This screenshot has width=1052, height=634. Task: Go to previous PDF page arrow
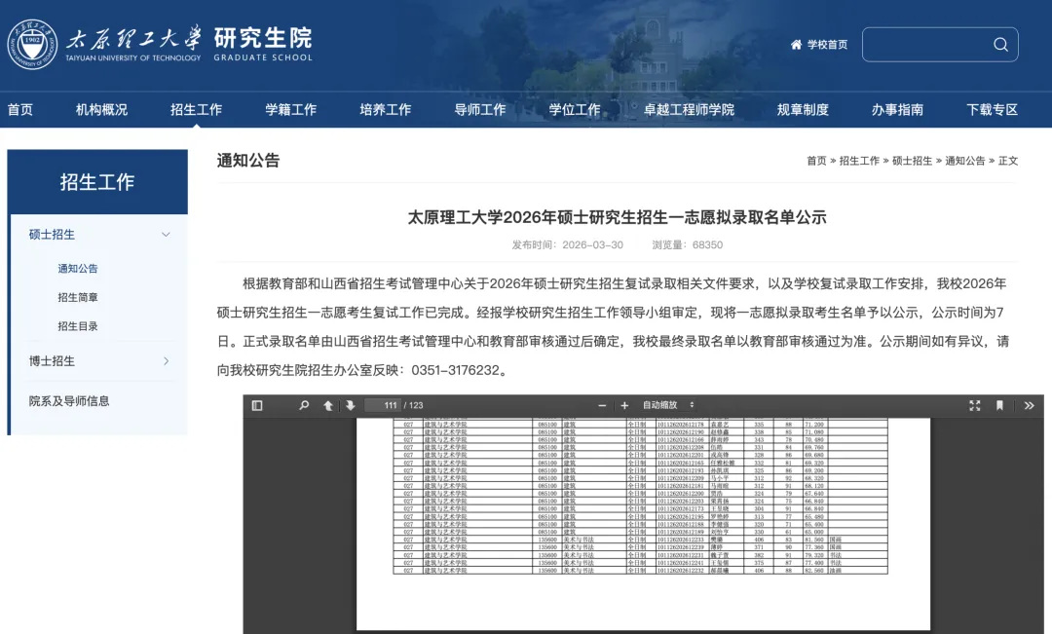tap(328, 405)
